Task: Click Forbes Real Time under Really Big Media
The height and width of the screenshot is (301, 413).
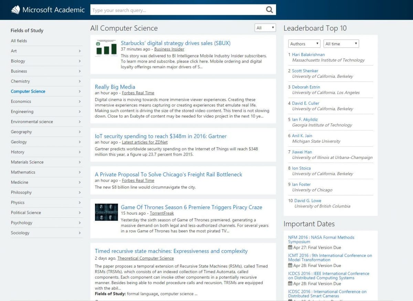Action: pyautogui.click(x=138, y=93)
